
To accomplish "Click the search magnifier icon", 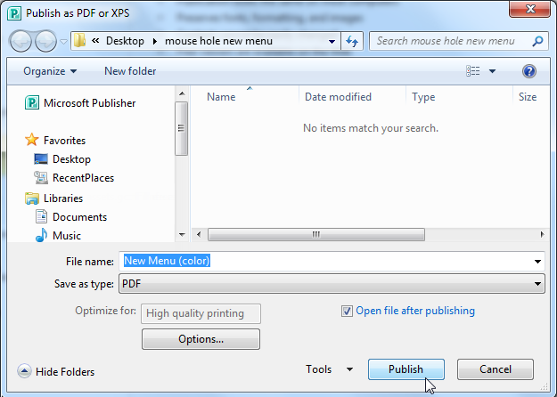I will pos(537,41).
